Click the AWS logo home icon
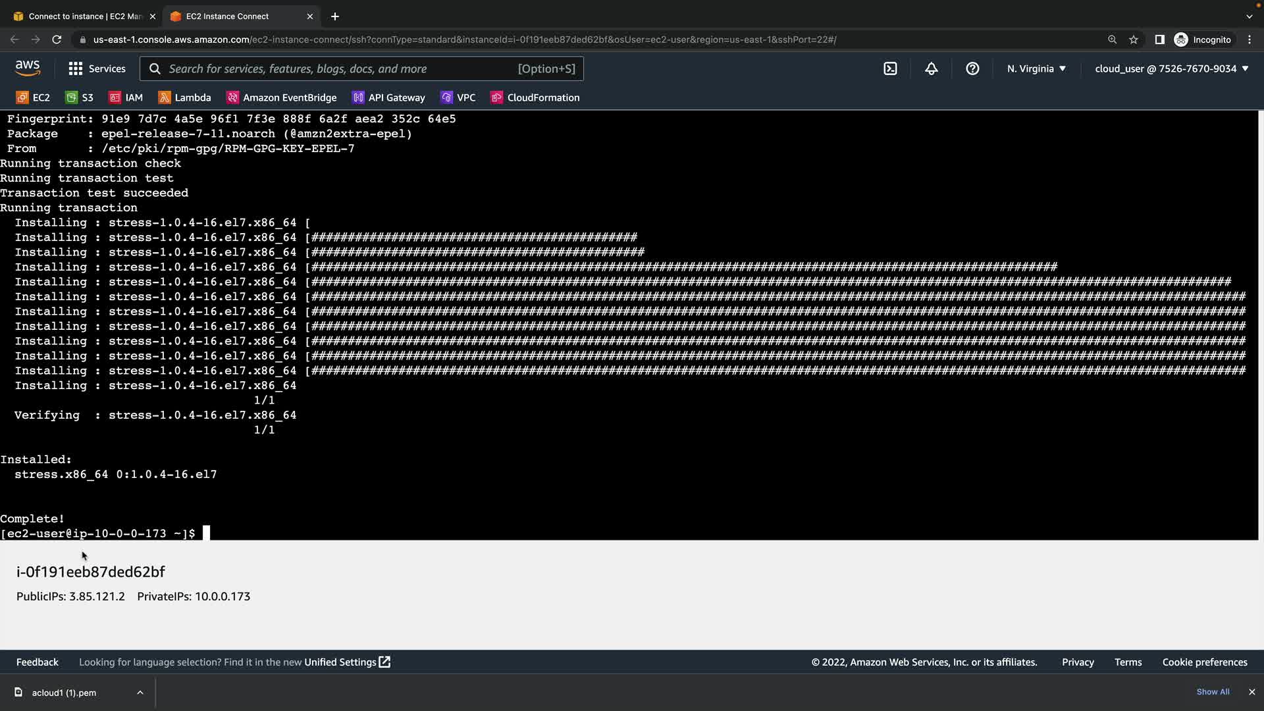 [x=28, y=68]
